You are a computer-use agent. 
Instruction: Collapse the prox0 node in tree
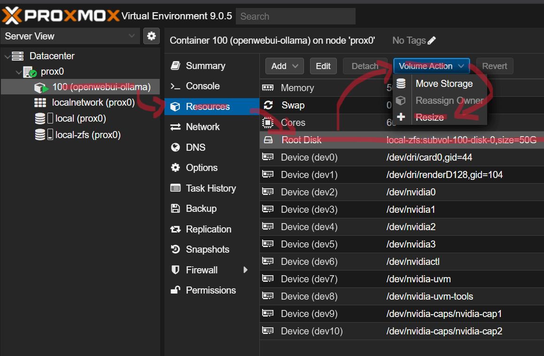pos(18,72)
